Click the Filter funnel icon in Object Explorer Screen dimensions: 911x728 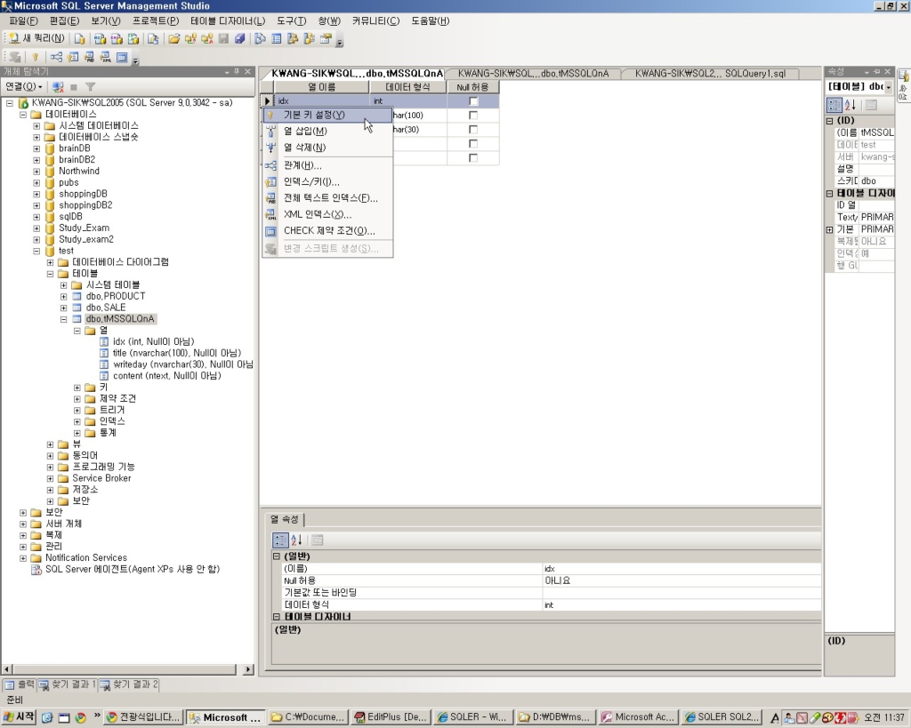(90, 87)
